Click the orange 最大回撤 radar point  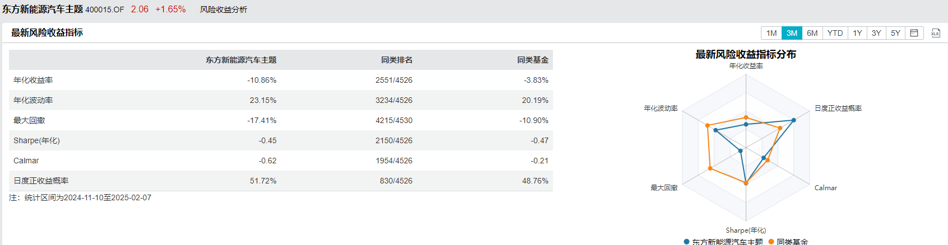click(x=710, y=168)
